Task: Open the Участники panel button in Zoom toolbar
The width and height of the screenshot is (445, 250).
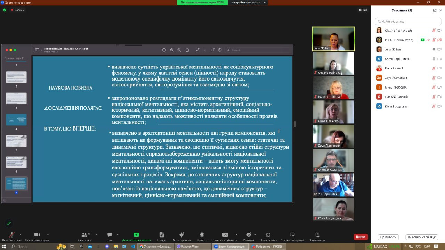Action: click(84, 236)
